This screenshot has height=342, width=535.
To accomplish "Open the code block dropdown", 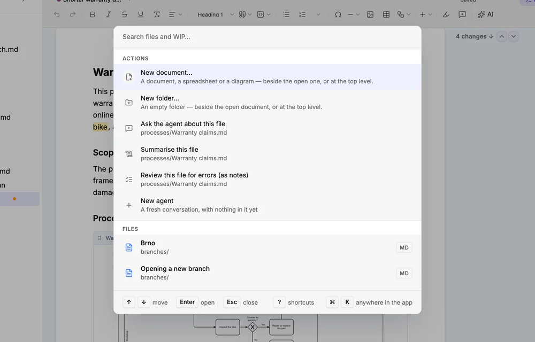I will (x=264, y=14).
